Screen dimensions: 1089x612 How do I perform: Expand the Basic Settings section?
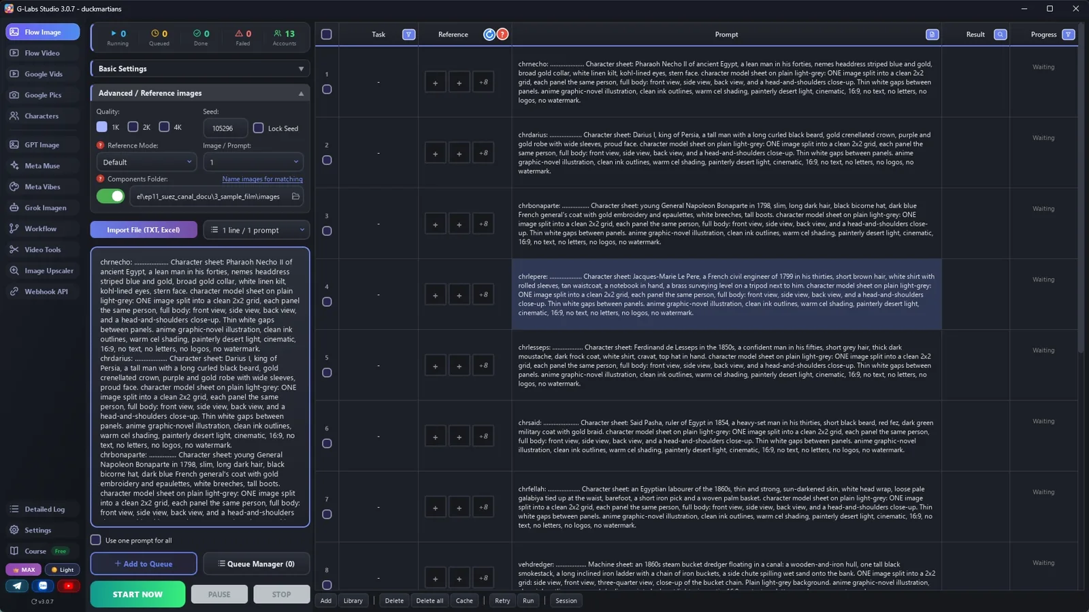200,69
